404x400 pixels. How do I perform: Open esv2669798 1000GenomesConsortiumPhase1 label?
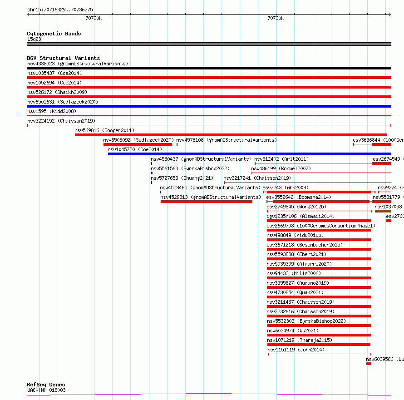tap(321, 226)
